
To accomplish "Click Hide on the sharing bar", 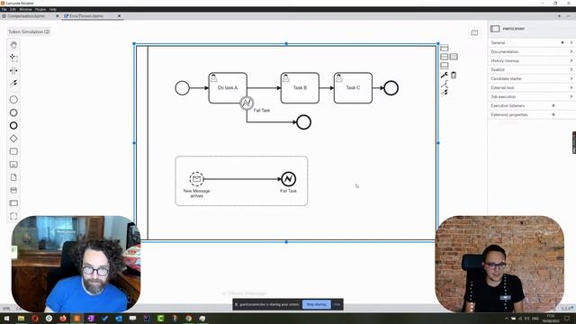I will coord(337,304).
